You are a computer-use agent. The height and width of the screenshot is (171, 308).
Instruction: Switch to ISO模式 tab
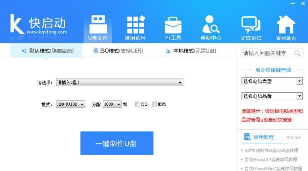(x=118, y=51)
